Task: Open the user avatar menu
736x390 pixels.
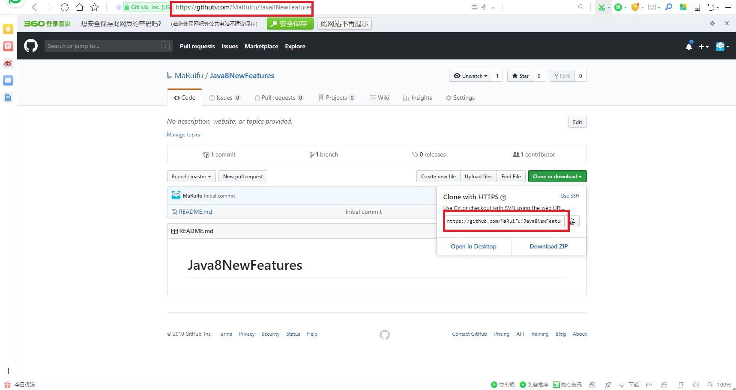Action: (x=723, y=46)
